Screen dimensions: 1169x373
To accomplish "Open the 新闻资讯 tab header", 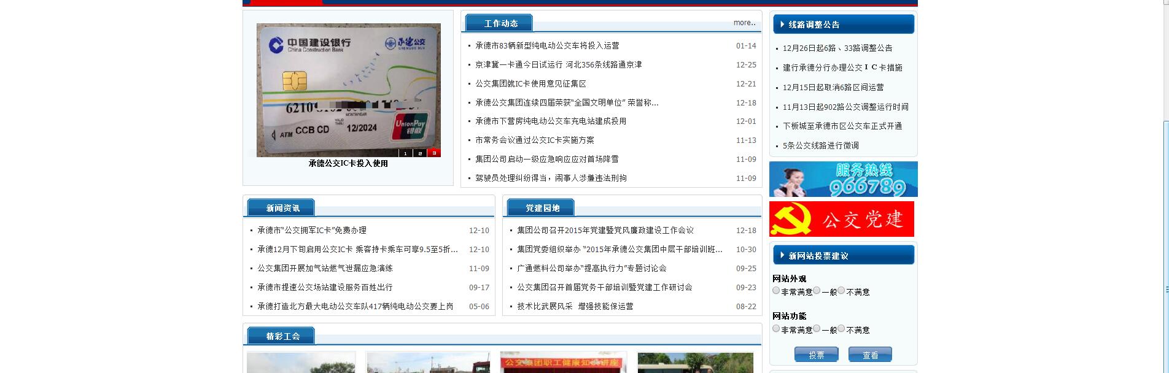I will point(282,208).
